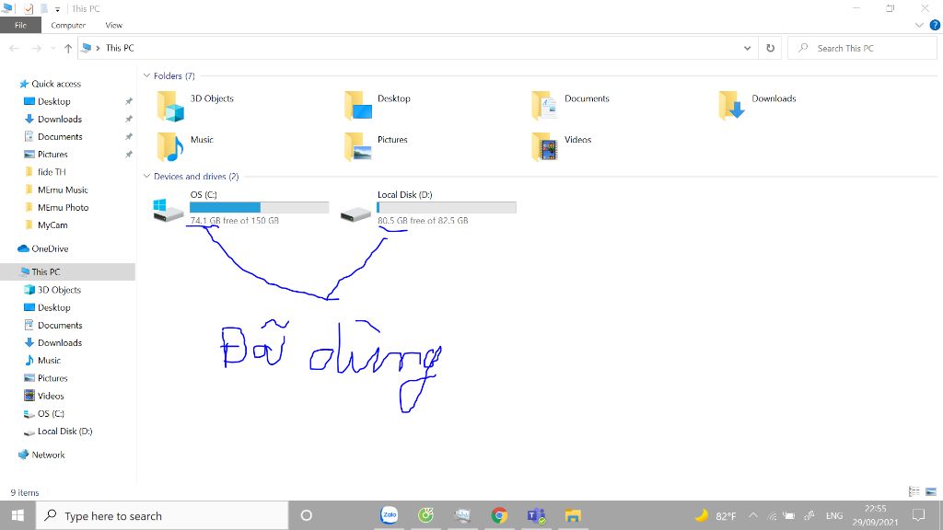The image size is (943, 530).
Task: Click the taskbar Type here to search box
Action: tap(162, 515)
